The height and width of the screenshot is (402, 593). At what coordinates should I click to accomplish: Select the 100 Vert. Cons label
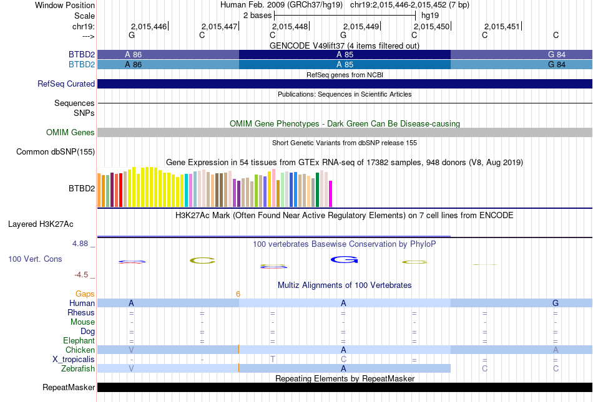coord(35,259)
